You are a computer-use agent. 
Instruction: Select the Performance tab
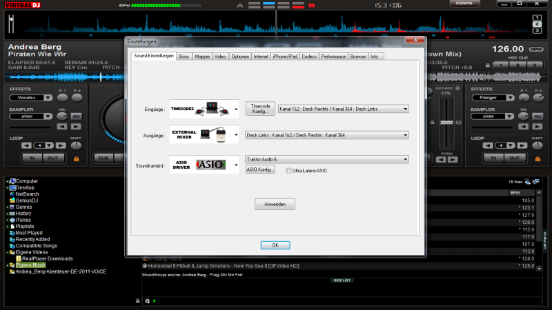pos(333,56)
